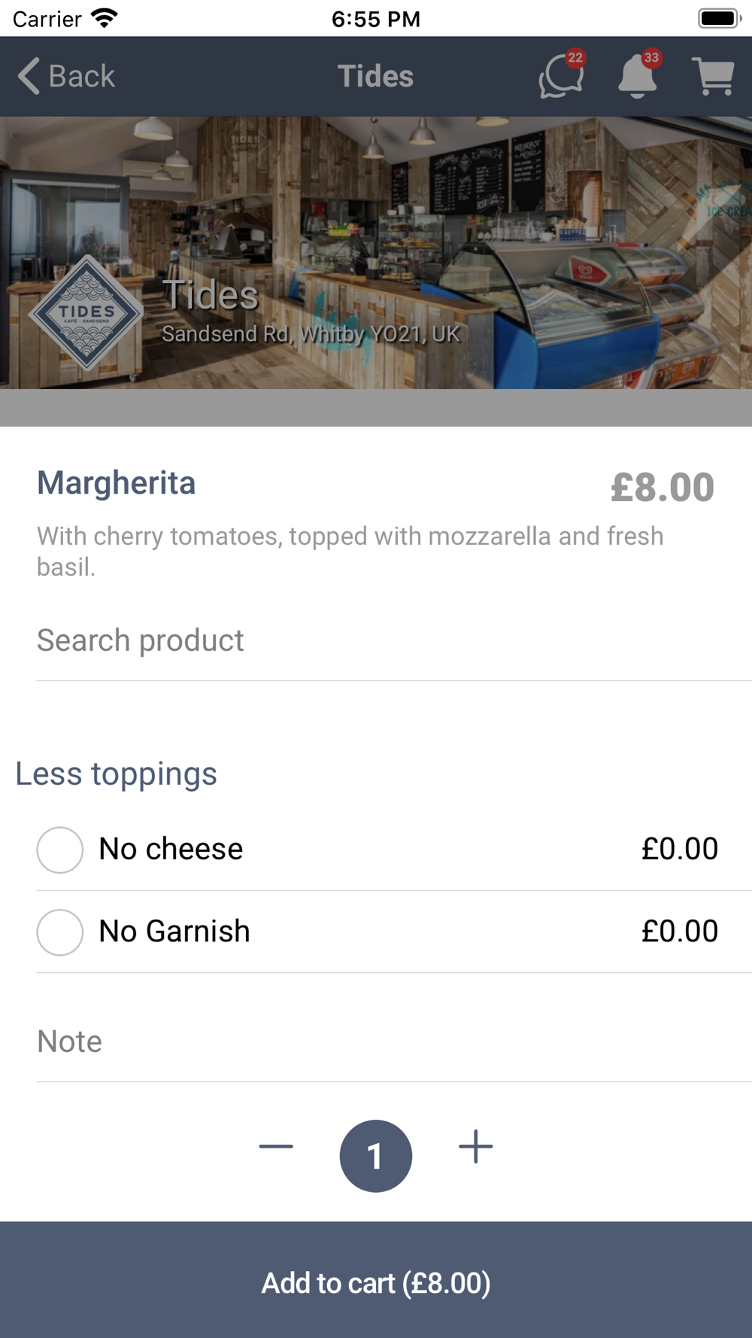Select the No cheese radio option
Screen dimensions: 752x1338
coord(60,850)
